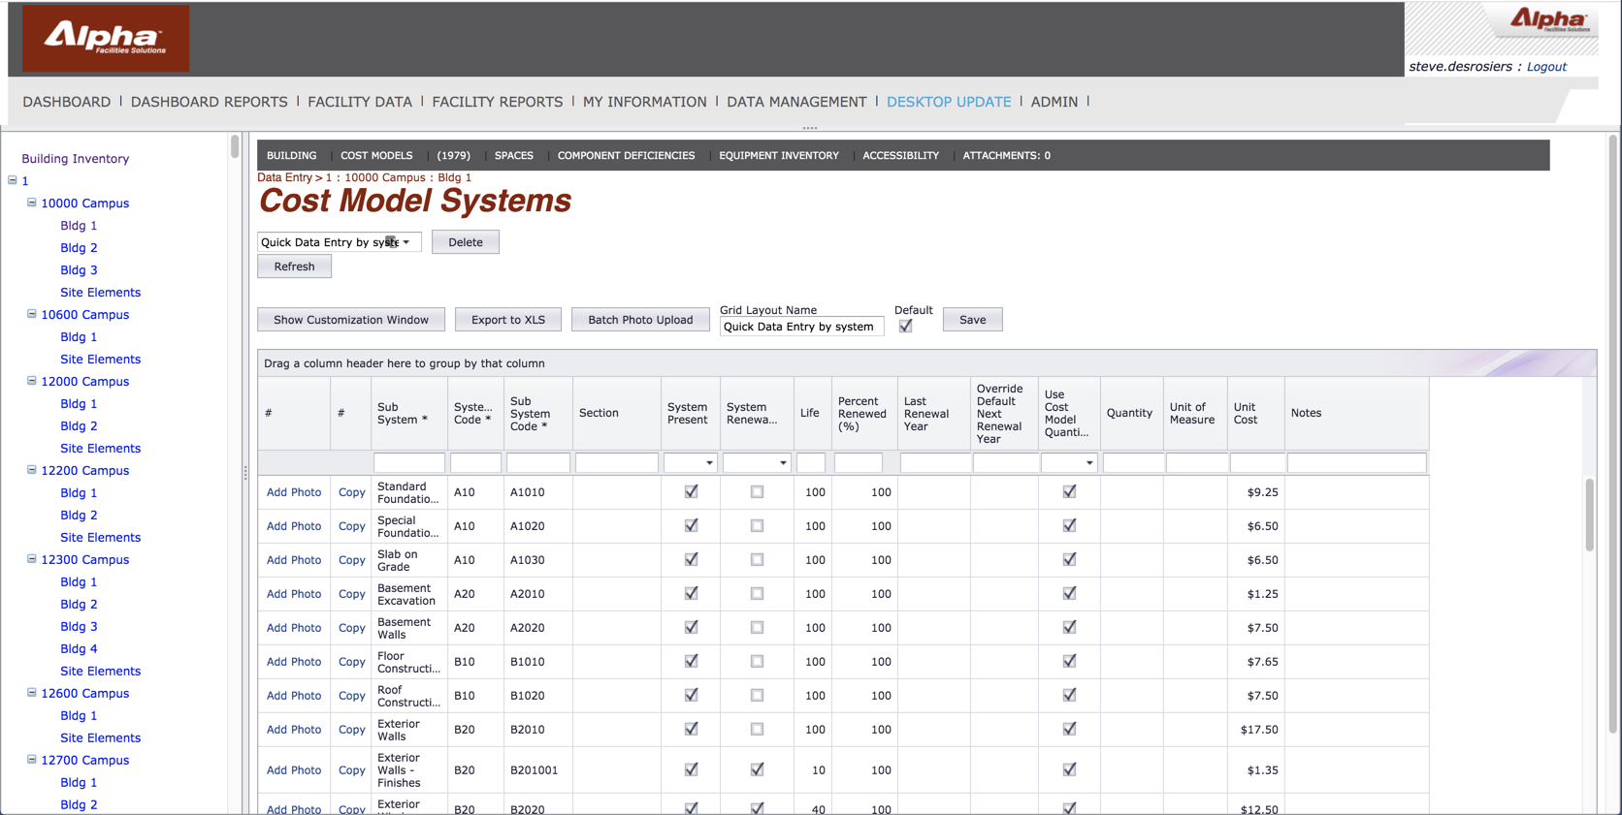Toggle the Default grid layout checkbox
The image size is (1622, 815).
tap(905, 327)
